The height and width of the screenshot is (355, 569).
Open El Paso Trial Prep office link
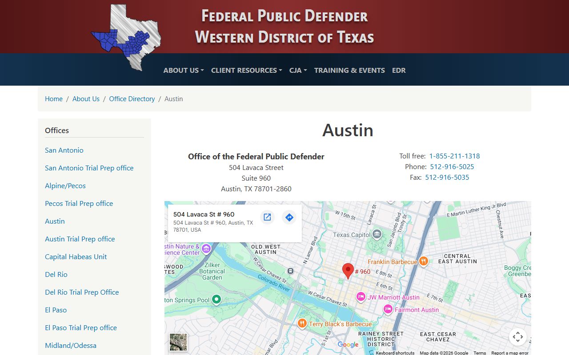pos(81,327)
